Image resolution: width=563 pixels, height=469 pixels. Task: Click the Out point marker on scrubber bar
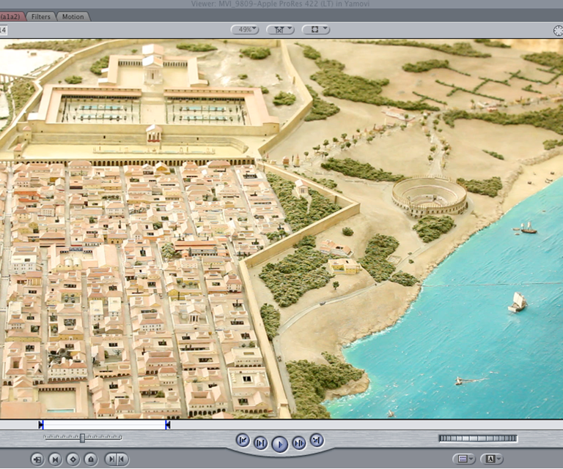pos(168,424)
